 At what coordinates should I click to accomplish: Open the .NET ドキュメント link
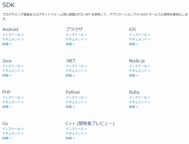[x=76, y=71]
